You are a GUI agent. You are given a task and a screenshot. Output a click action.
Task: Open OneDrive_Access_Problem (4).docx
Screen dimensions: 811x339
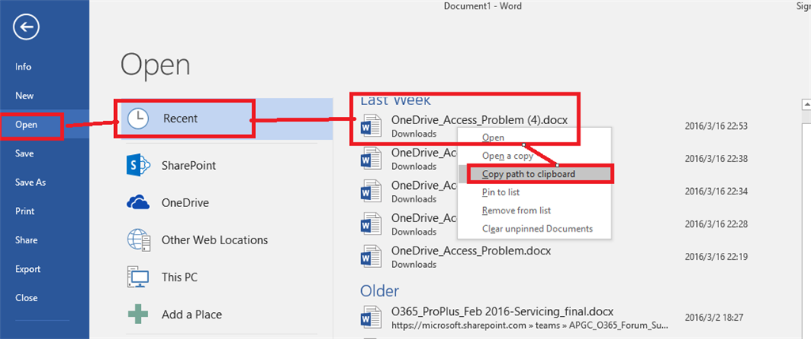click(x=479, y=119)
